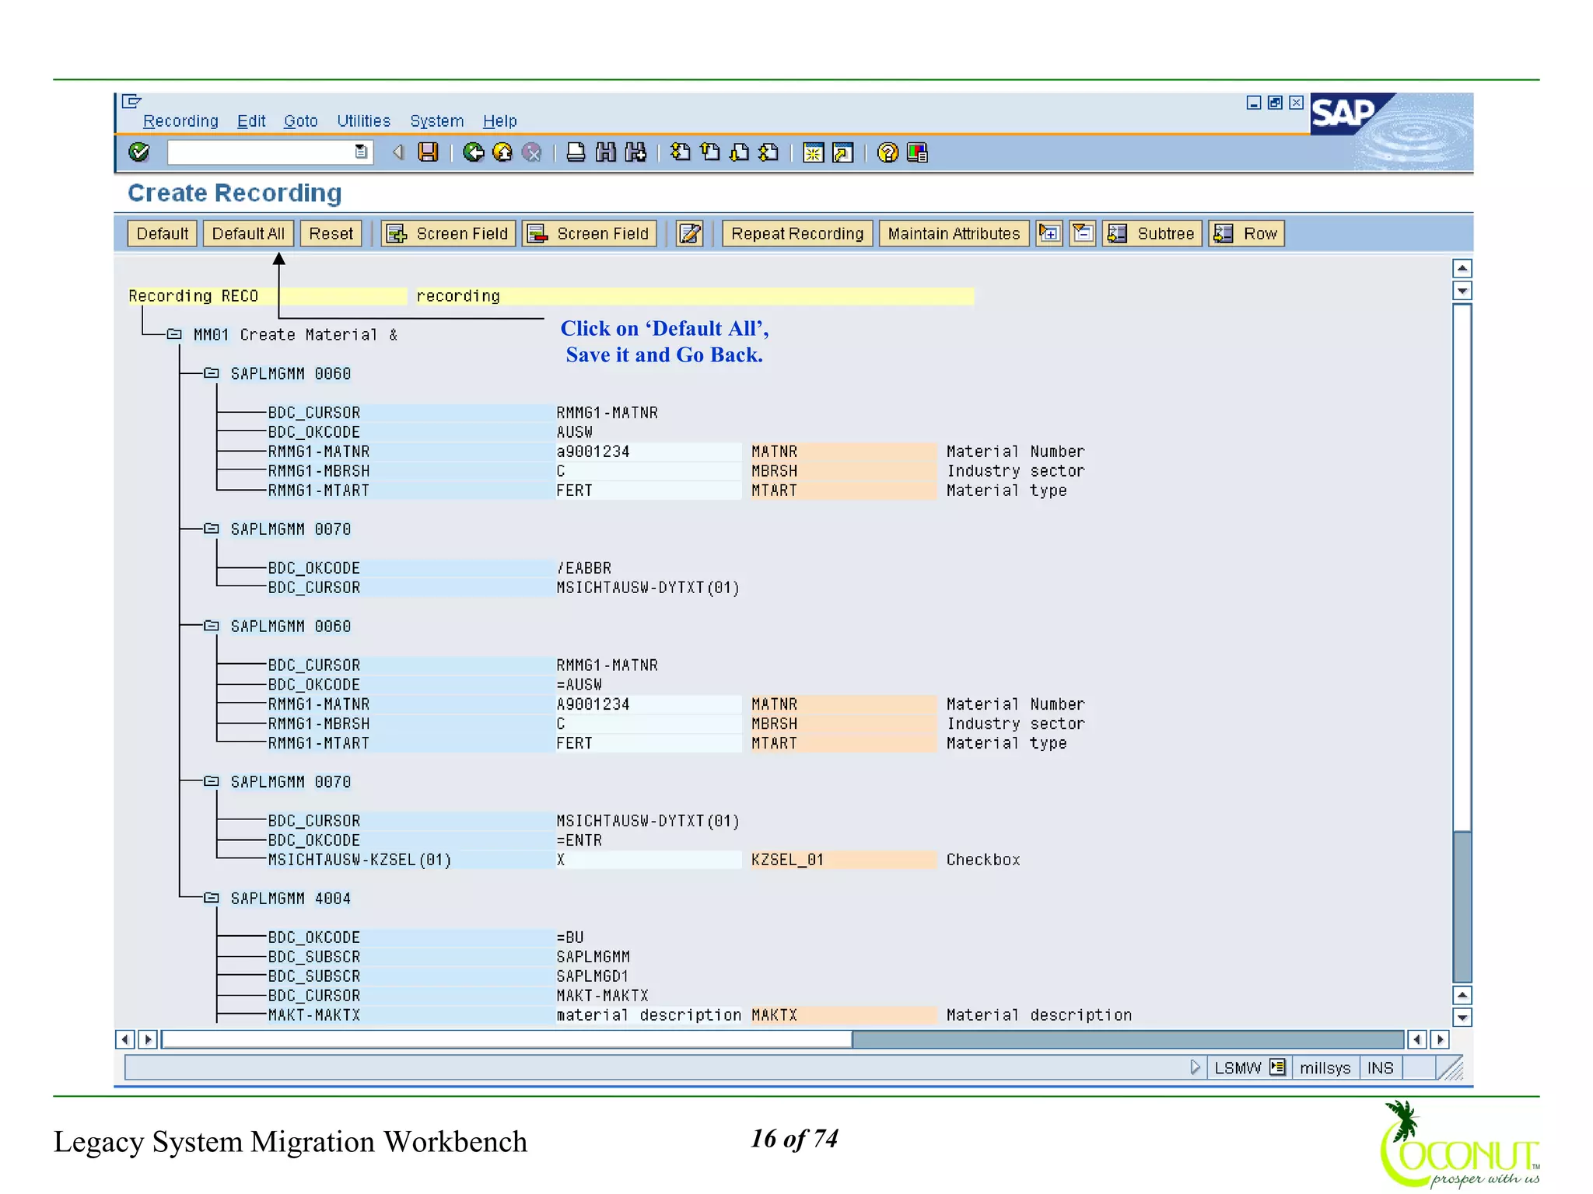Open the System menu

[436, 121]
